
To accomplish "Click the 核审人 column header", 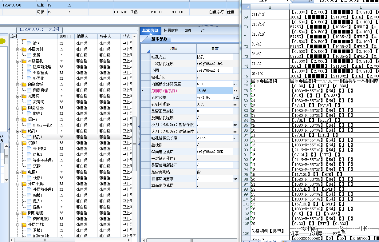I will (109, 36).
